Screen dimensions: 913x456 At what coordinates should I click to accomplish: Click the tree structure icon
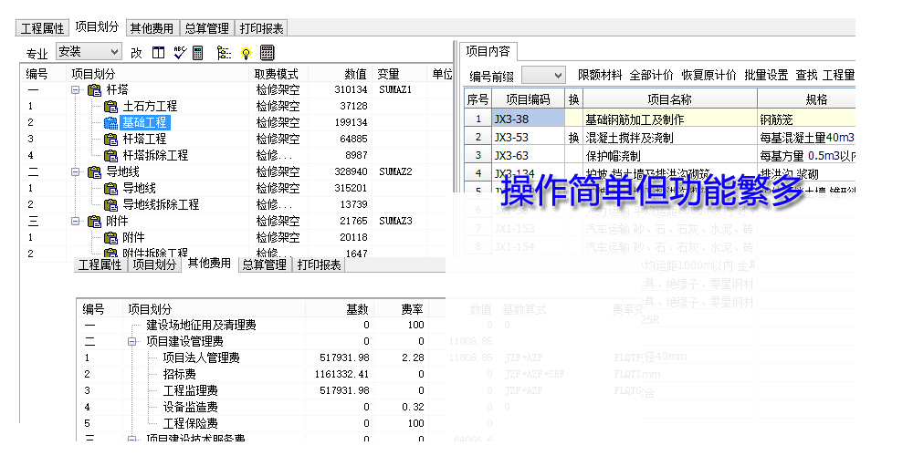[225, 53]
